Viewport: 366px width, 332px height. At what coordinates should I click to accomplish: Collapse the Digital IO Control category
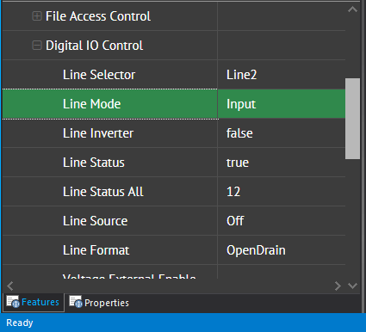(x=37, y=46)
